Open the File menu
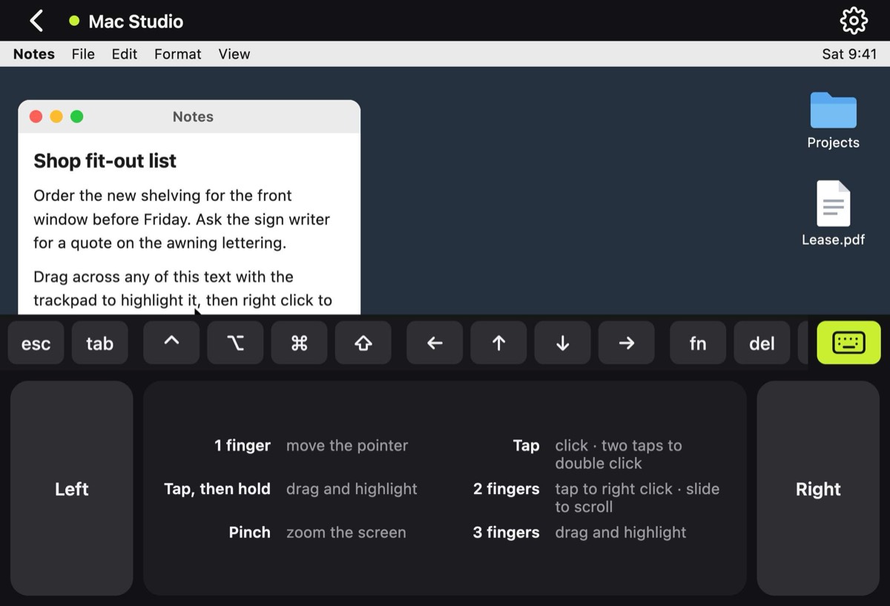 83,54
